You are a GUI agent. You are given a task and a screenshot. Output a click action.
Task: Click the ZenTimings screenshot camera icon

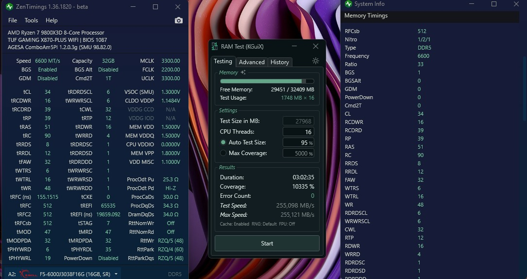[x=178, y=20]
